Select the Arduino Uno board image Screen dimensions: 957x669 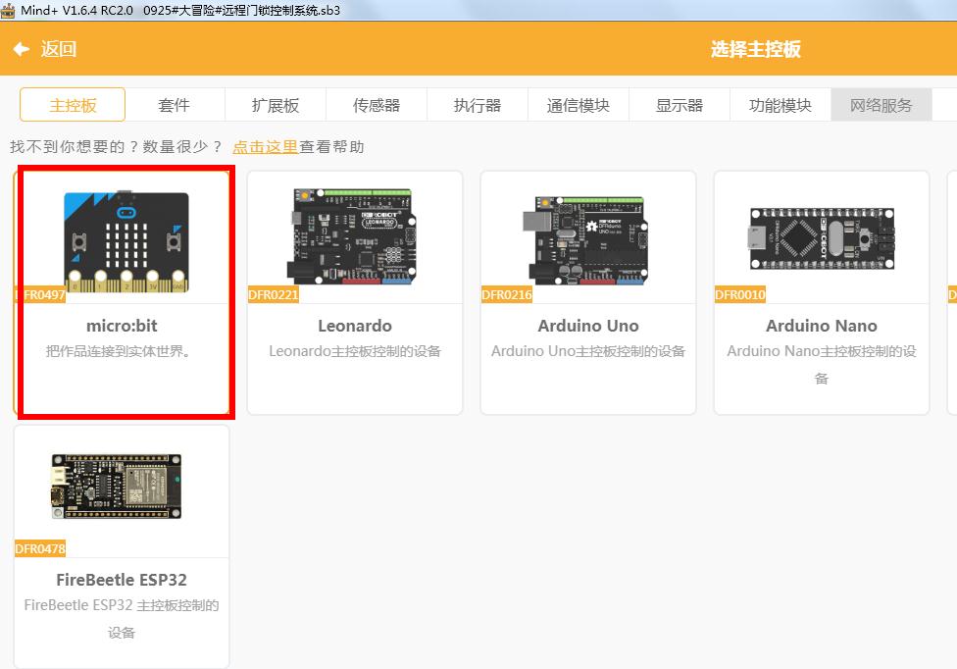click(585, 240)
